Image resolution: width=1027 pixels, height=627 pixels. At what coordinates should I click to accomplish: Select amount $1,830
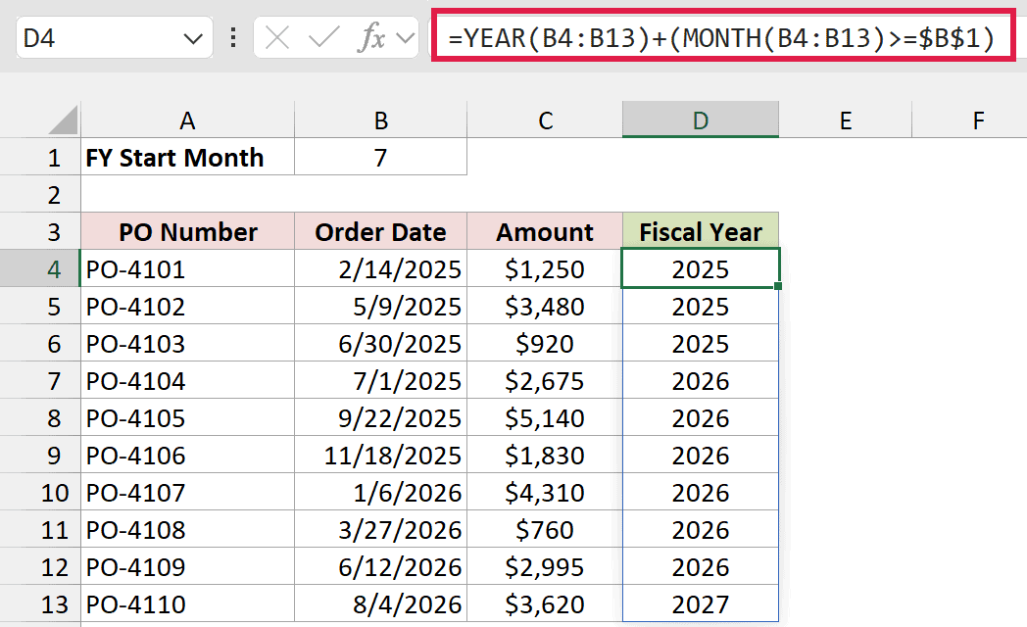click(x=545, y=455)
